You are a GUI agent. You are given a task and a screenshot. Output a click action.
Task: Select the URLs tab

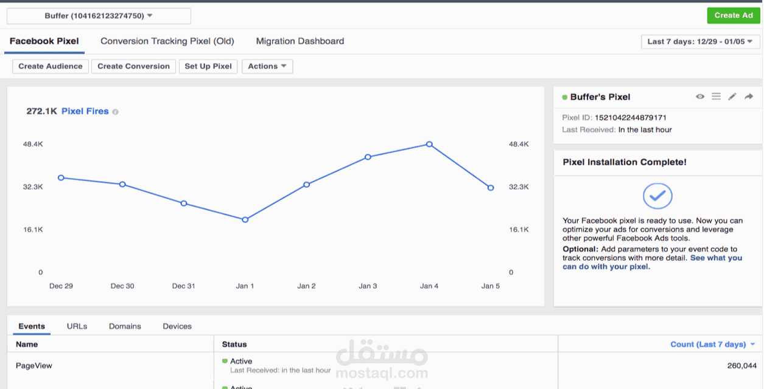tap(77, 326)
